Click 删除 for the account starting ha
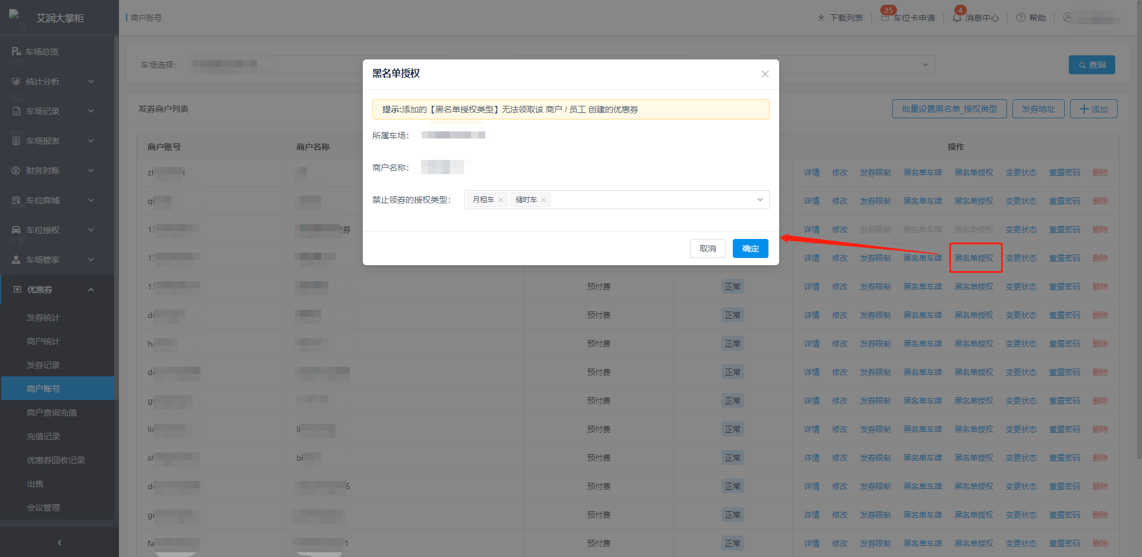This screenshot has width=1142, height=557. pos(1100,344)
